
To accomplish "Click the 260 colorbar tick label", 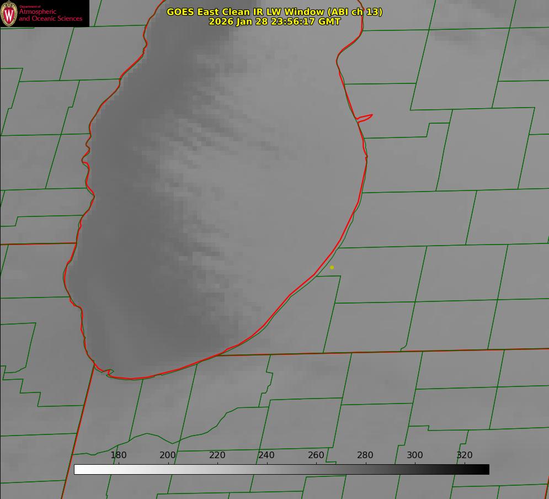I will click(x=316, y=455).
